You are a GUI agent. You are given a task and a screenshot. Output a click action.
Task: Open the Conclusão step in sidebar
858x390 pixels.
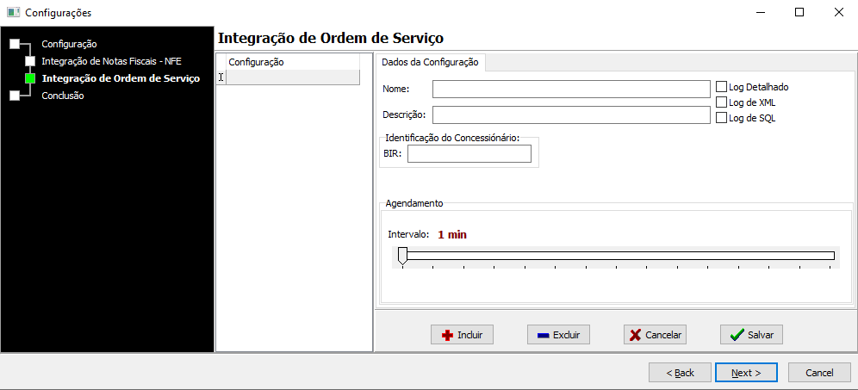coord(63,96)
